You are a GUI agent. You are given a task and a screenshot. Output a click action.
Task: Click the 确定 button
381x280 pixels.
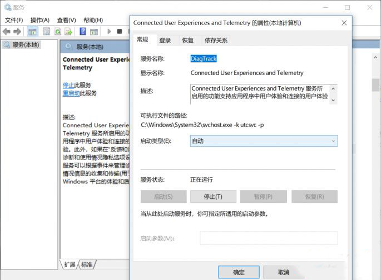pos(239,272)
